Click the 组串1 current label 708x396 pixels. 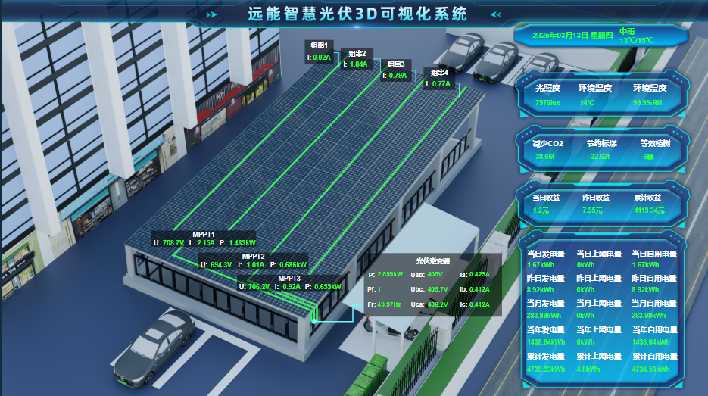[320, 51]
